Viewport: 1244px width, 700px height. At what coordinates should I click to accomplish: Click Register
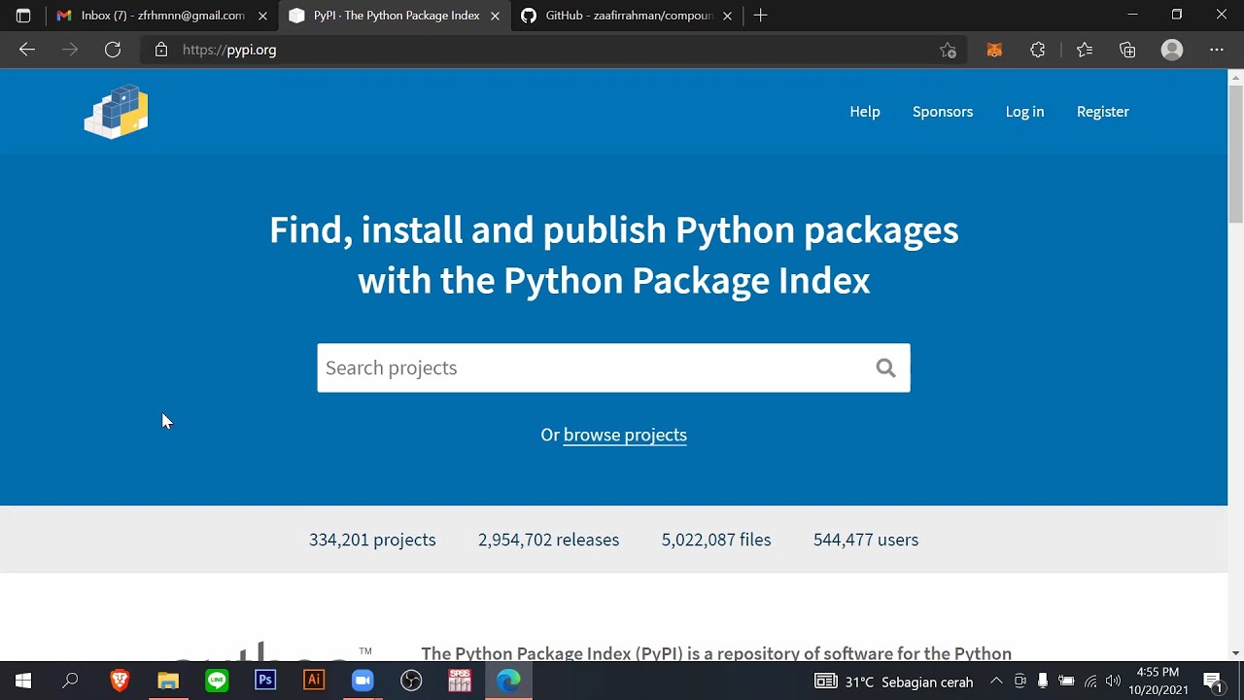(1103, 112)
